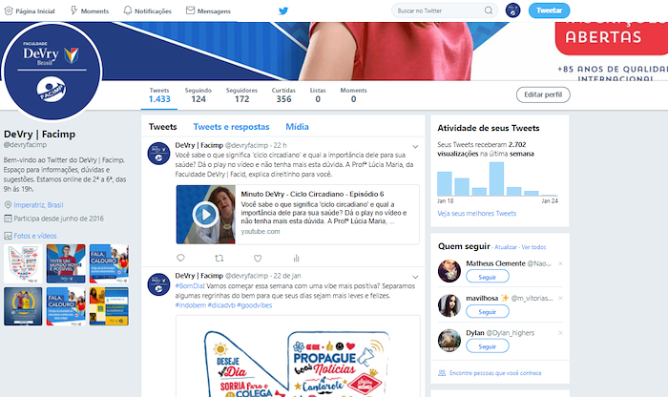Dismiss mavilhosa suggestion
Screen dimensions: 668x397
561,298
